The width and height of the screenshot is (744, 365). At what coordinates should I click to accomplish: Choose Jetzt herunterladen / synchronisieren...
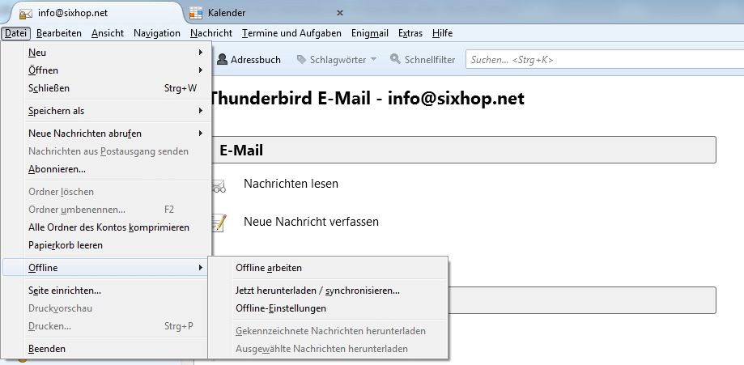[329, 291]
